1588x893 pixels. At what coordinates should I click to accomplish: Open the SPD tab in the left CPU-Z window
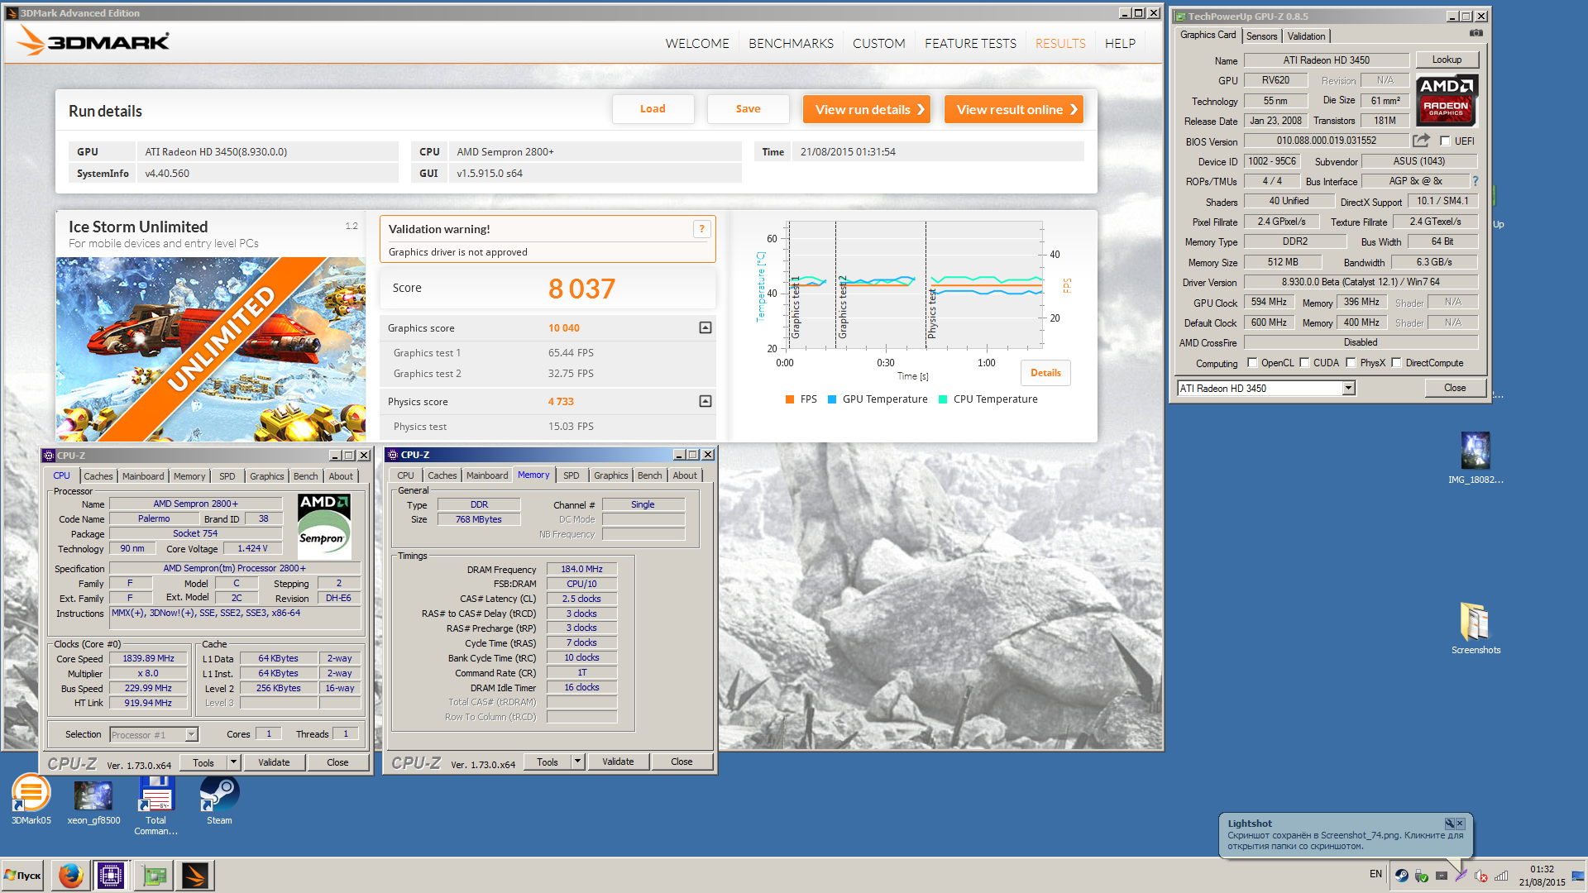(227, 476)
